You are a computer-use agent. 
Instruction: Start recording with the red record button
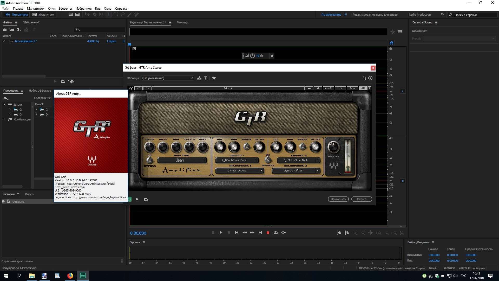pyautogui.click(x=268, y=233)
